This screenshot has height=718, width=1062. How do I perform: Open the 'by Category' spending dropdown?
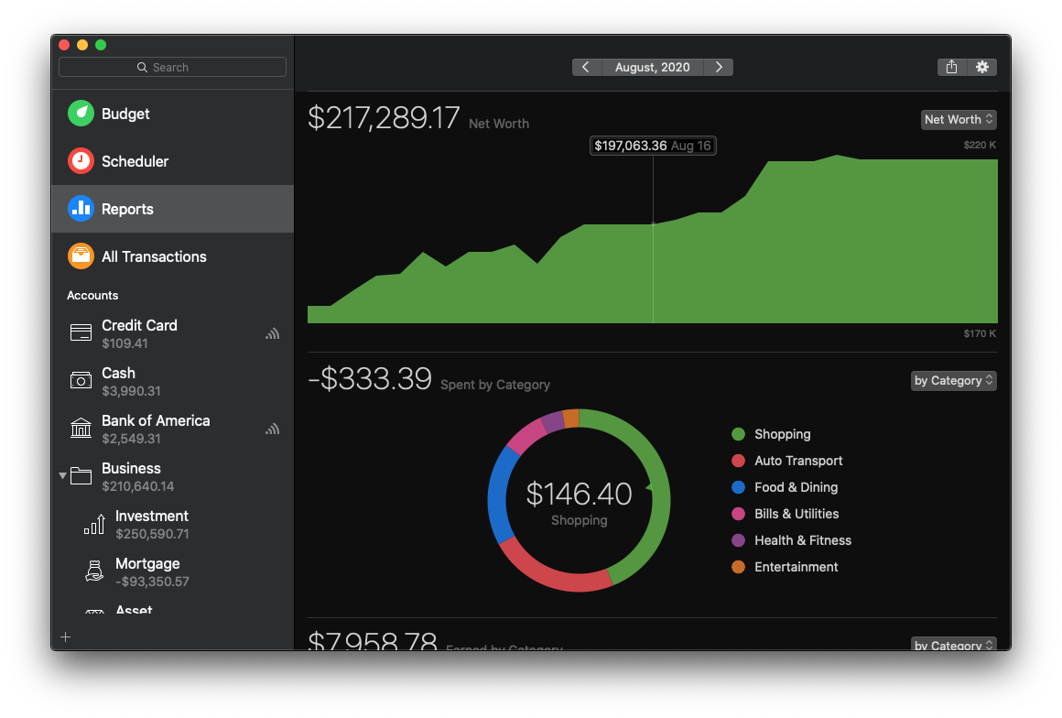(953, 380)
